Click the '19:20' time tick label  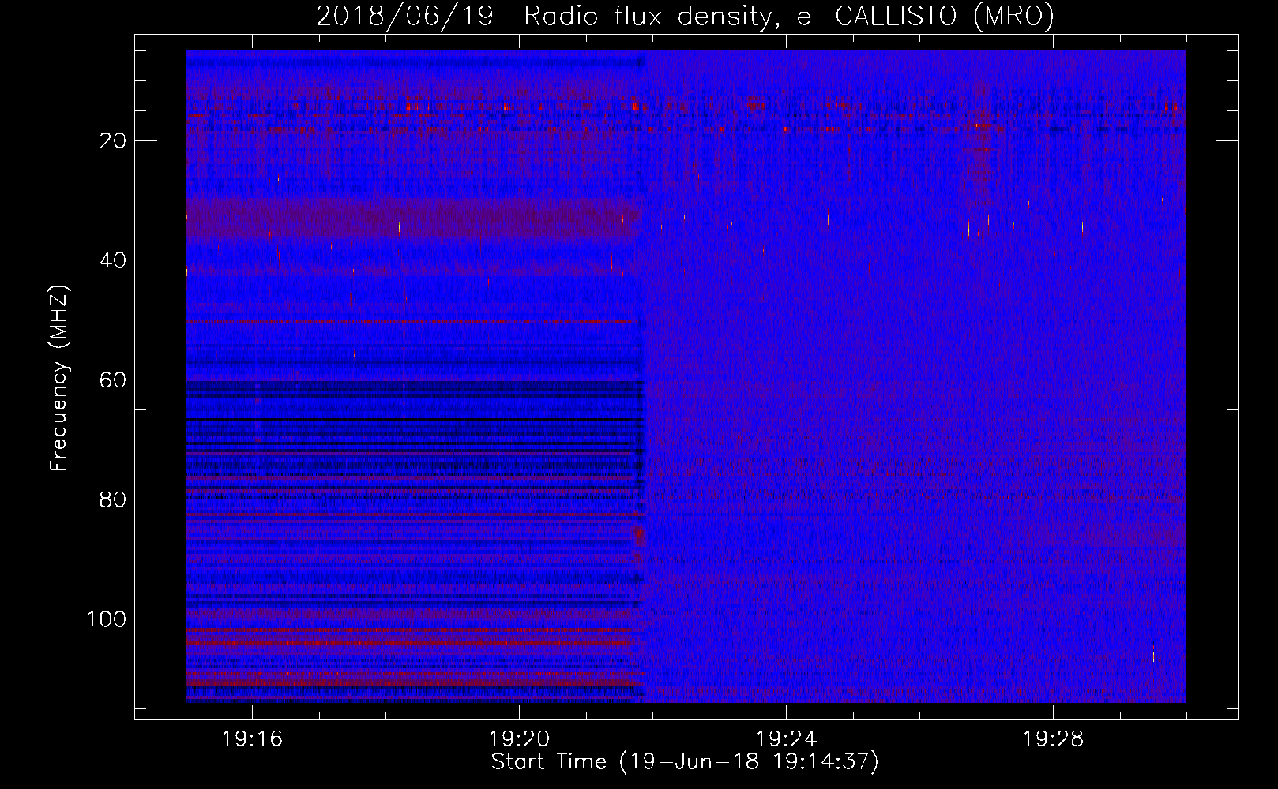519,739
